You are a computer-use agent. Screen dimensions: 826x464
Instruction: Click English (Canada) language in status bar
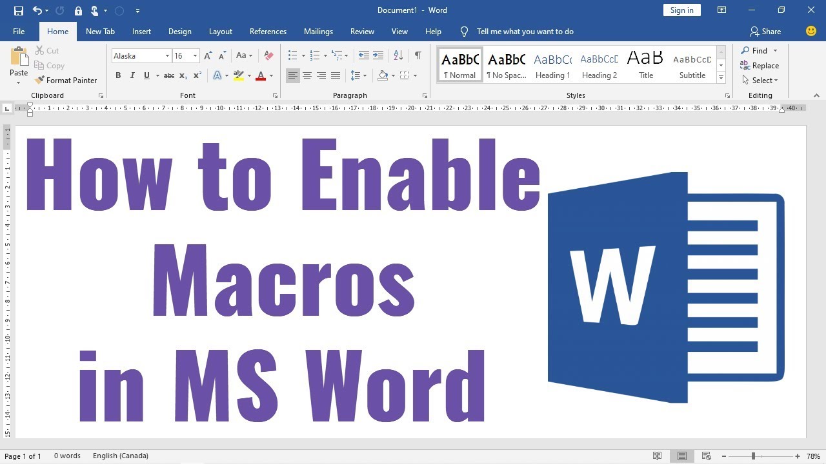[x=121, y=456]
